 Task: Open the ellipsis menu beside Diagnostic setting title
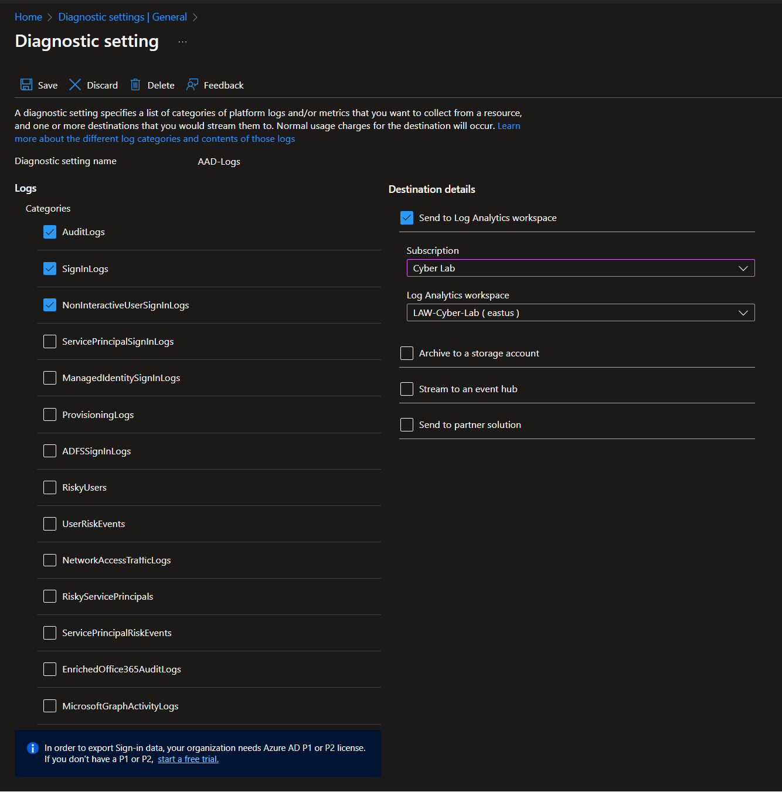pyautogui.click(x=183, y=42)
